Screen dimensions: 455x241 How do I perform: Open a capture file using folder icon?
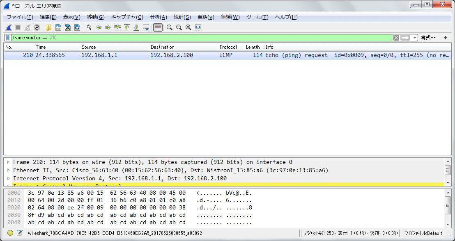coord(48,27)
